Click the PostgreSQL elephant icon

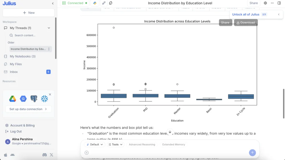pyautogui.click(x=34, y=99)
